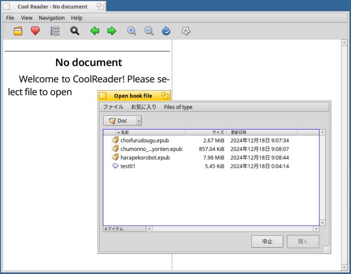
Task: Click date 2024年12月18日 9:07:34
Action: point(260,141)
